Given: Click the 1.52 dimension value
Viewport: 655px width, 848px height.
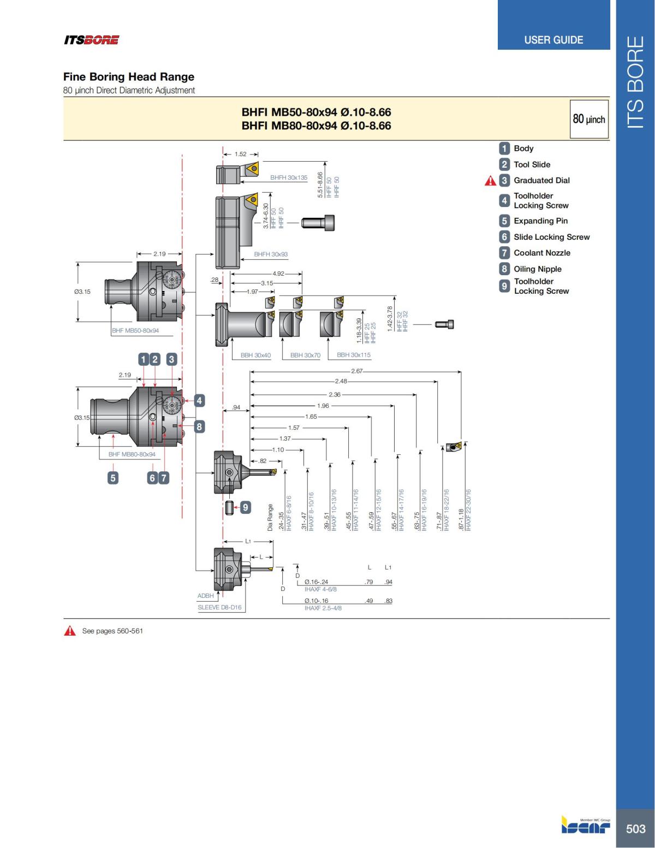Looking at the screenshot, I should [241, 155].
